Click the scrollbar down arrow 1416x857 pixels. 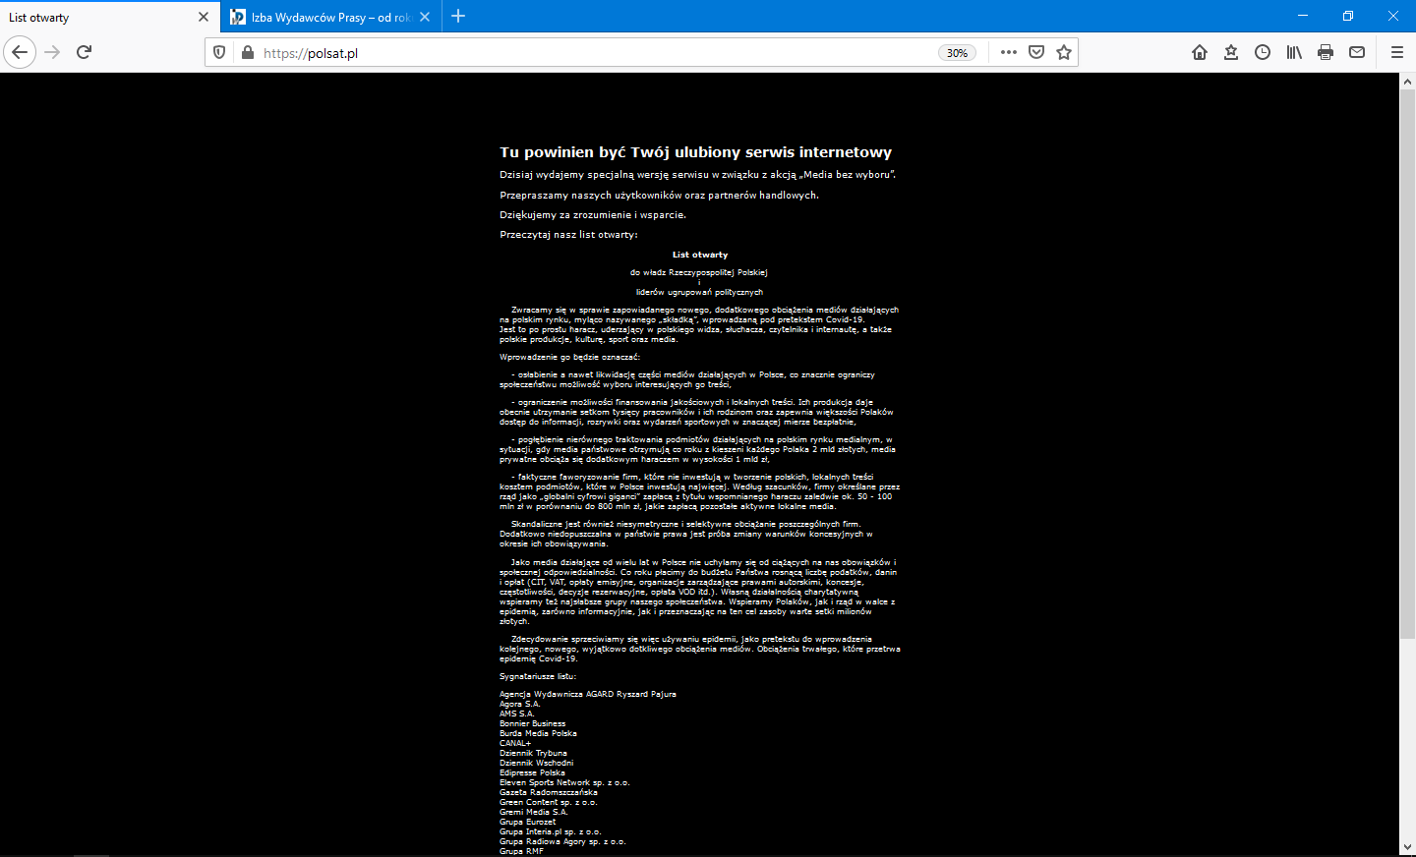tap(1407, 847)
